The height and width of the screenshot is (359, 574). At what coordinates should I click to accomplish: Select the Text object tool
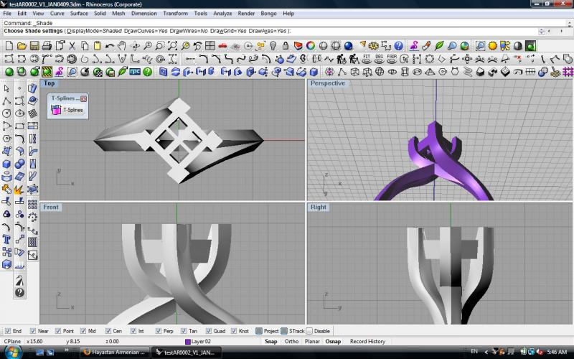6,238
